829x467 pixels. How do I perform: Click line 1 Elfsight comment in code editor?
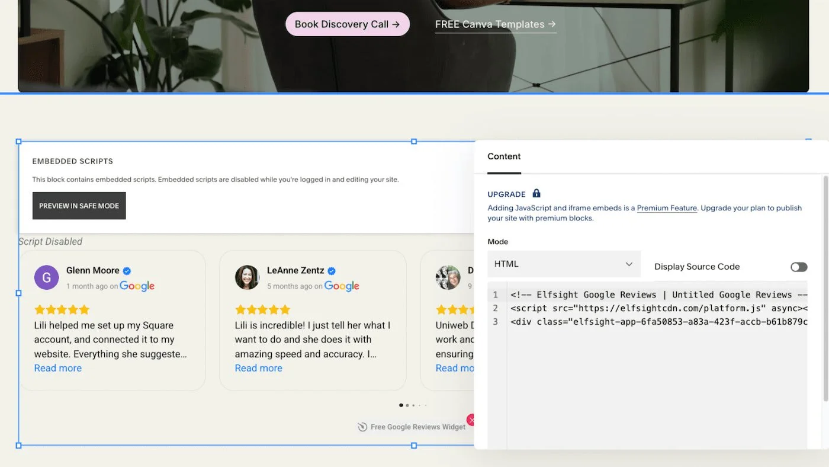(x=659, y=295)
